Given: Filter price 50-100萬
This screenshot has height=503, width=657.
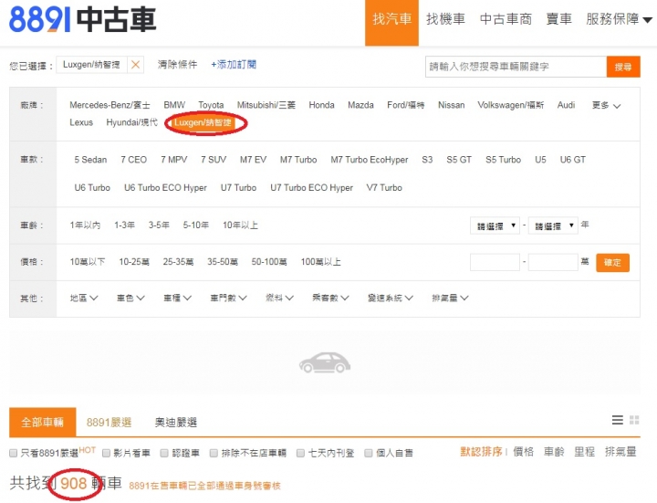Looking at the screenshot, I should [x=269, y=262].
